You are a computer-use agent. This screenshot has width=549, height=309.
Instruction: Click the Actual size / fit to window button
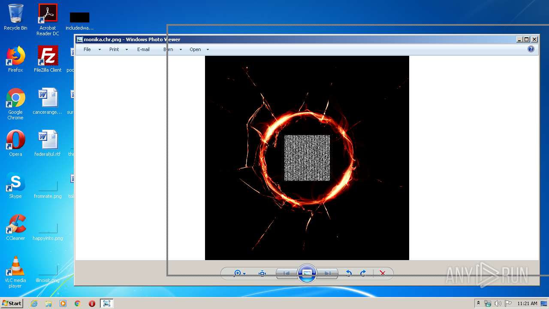coord(262,273)
